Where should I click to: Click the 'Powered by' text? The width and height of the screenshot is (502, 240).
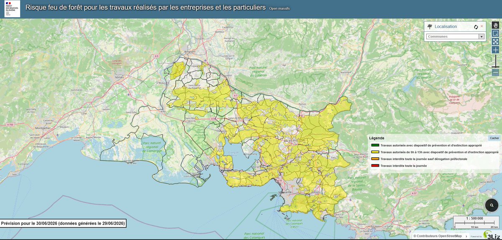[x=476, y=237]
